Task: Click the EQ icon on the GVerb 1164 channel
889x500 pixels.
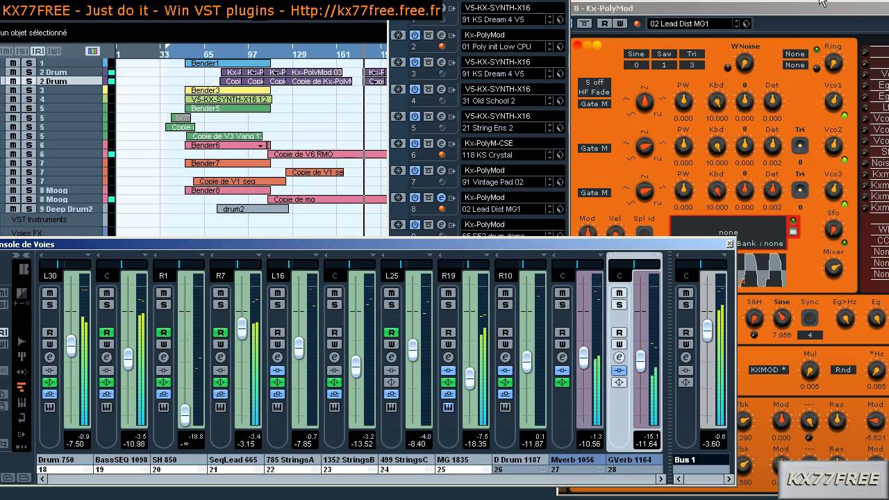Action: 619,383
